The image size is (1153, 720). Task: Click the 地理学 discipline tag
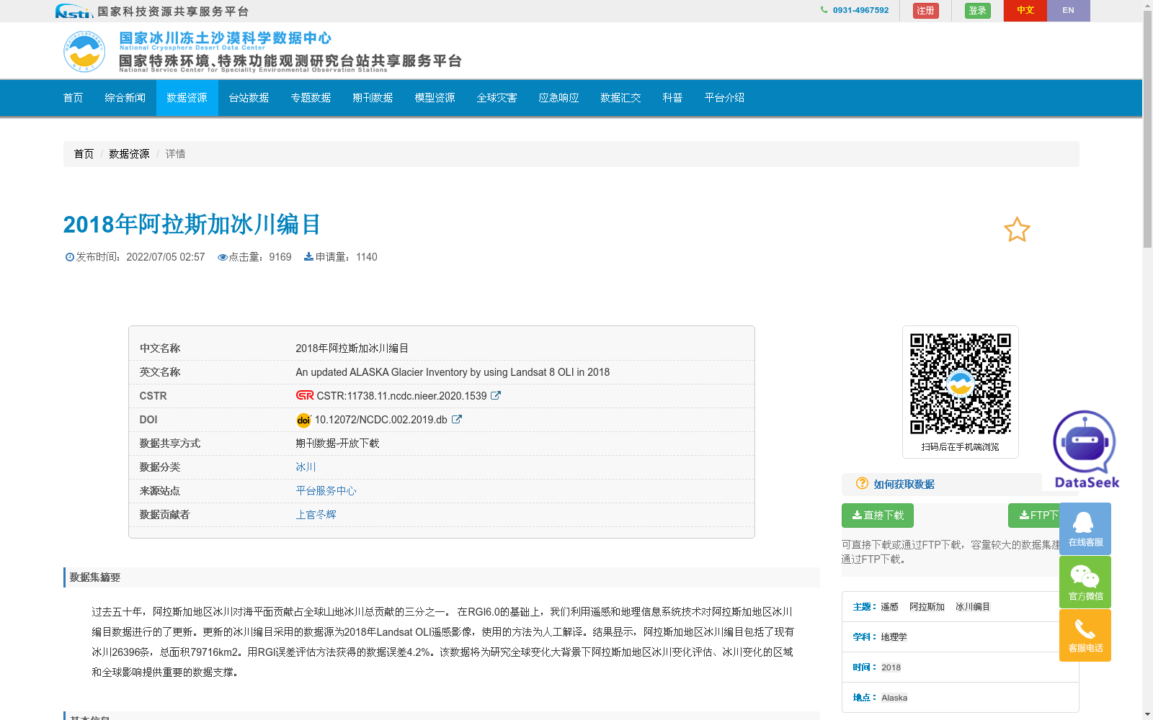tap(894, 637)
